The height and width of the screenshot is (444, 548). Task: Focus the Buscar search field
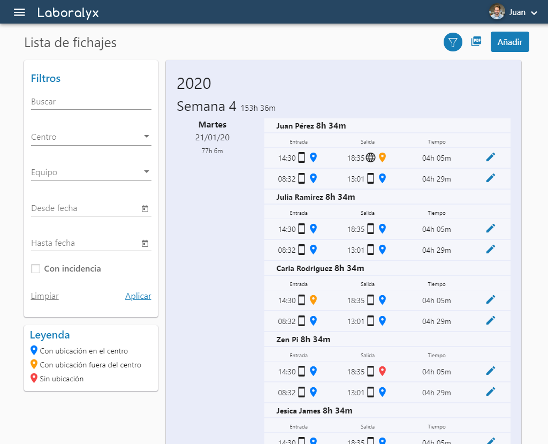pos(91,102)
